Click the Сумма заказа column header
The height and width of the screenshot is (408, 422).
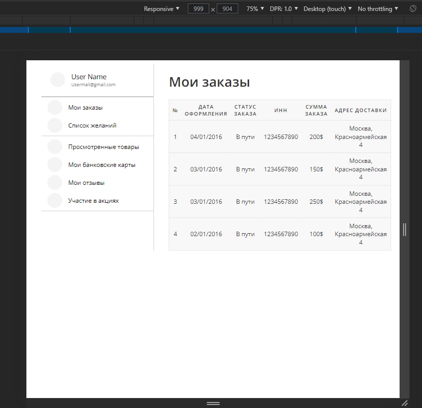pyautogui.click(x=316, y=110)
